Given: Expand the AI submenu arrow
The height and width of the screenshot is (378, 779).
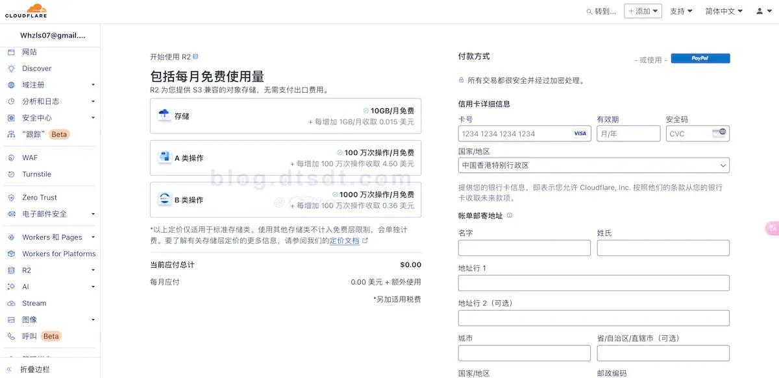Looking at the screenshot, I should point(93,287).
